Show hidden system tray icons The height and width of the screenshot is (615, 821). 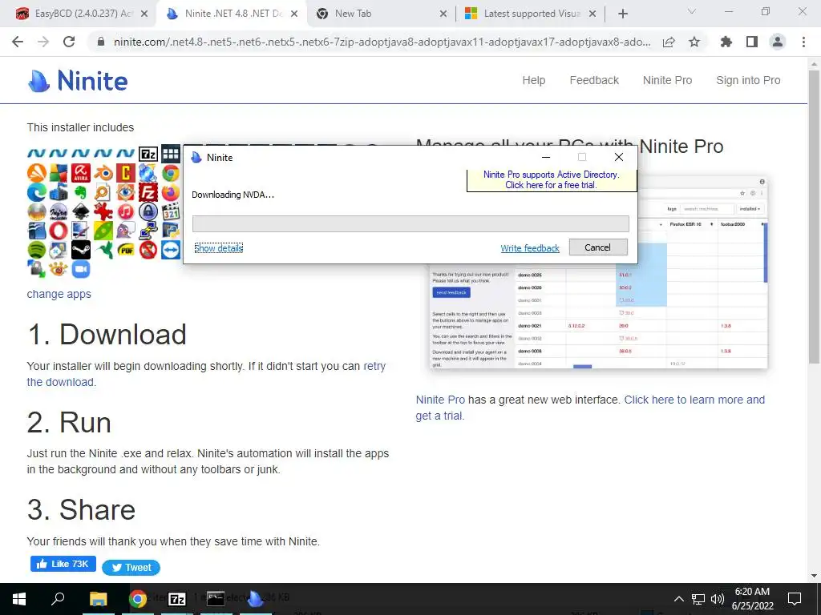click(x=678, y=599)
